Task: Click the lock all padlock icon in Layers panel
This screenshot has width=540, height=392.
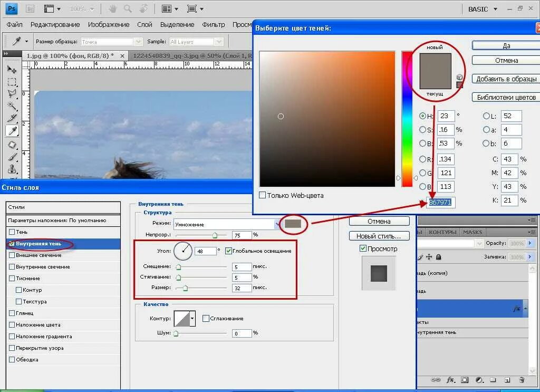Action: pyautogui.click(x=438, y=257)
